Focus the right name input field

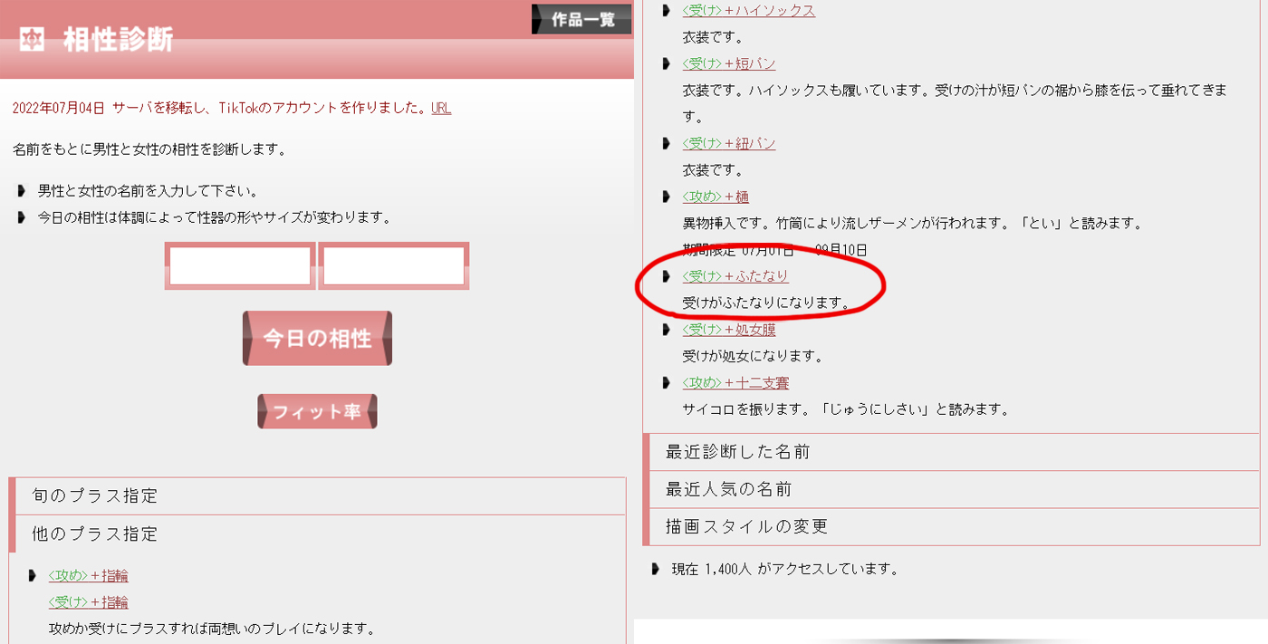393,266
